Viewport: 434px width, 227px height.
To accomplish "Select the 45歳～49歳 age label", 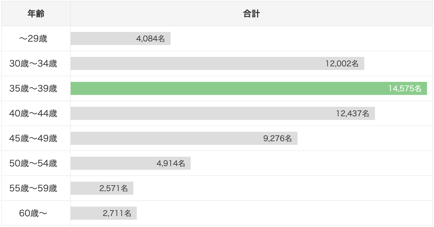I will point(33,138).
